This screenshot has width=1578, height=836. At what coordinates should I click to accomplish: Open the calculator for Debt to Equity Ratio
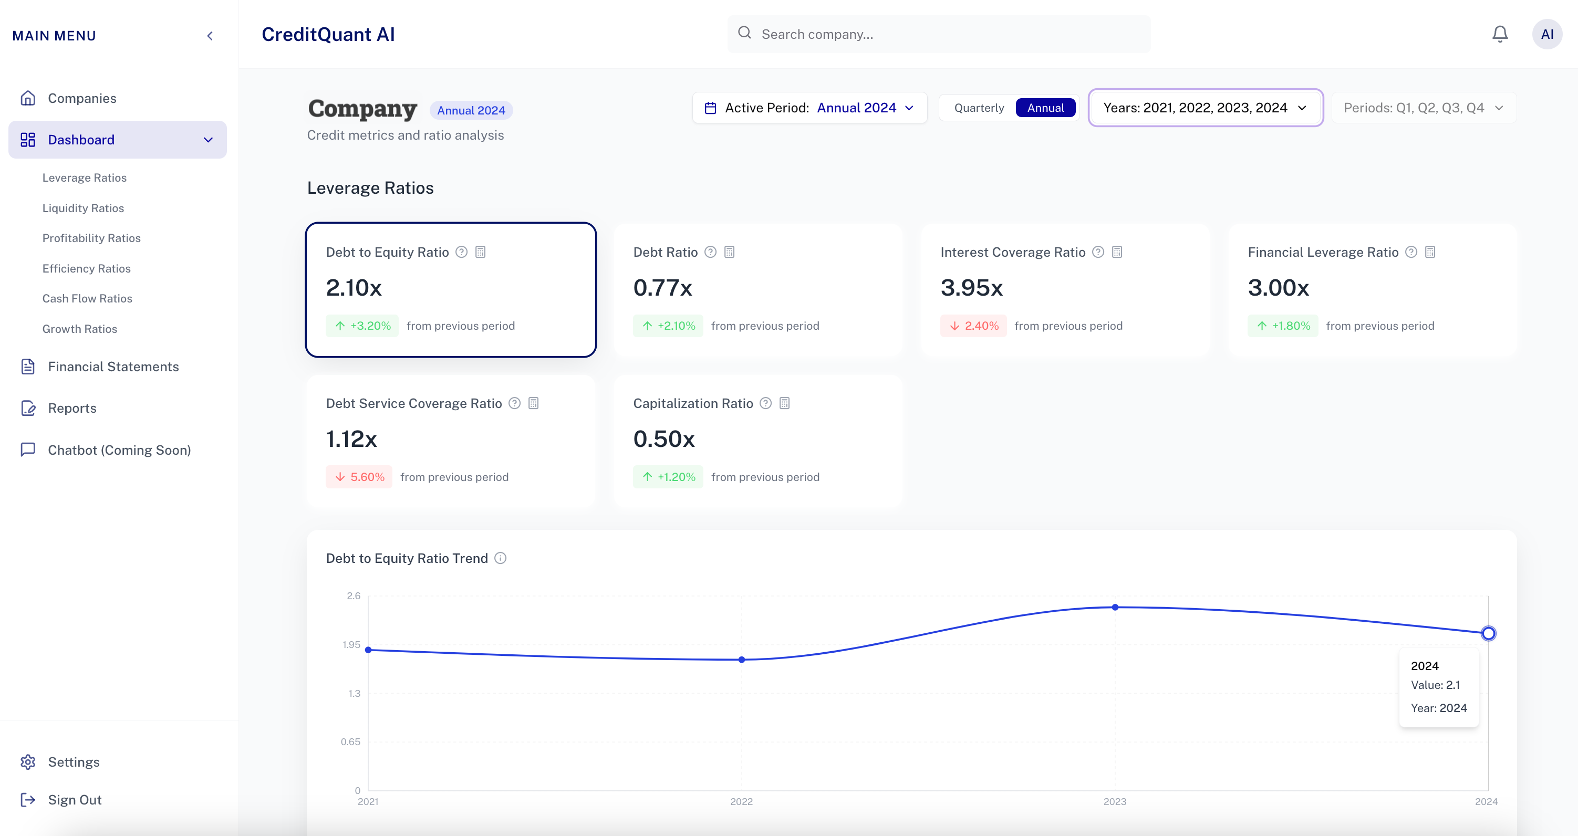point(482,252)
